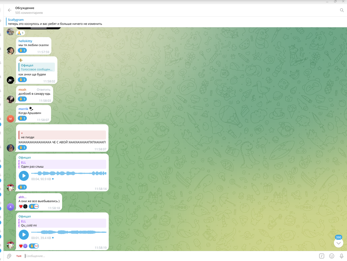This screenshot has width=347, height=261.
Task: Click the '00:01, 39.4 KB' voice info
Action: pyautogui.click(x=41, y=238)
